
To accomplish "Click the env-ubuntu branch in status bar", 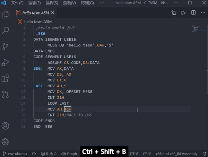I will click(15, 154).
